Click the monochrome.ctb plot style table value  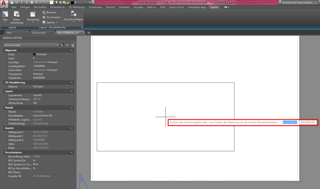pos(42,116)
